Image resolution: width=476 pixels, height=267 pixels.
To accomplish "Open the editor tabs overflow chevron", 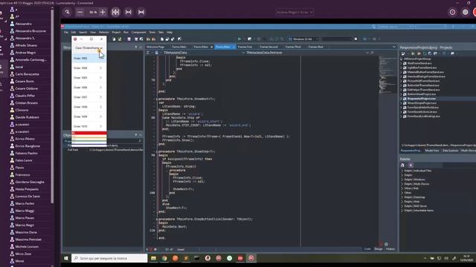I will click(394, 47).
